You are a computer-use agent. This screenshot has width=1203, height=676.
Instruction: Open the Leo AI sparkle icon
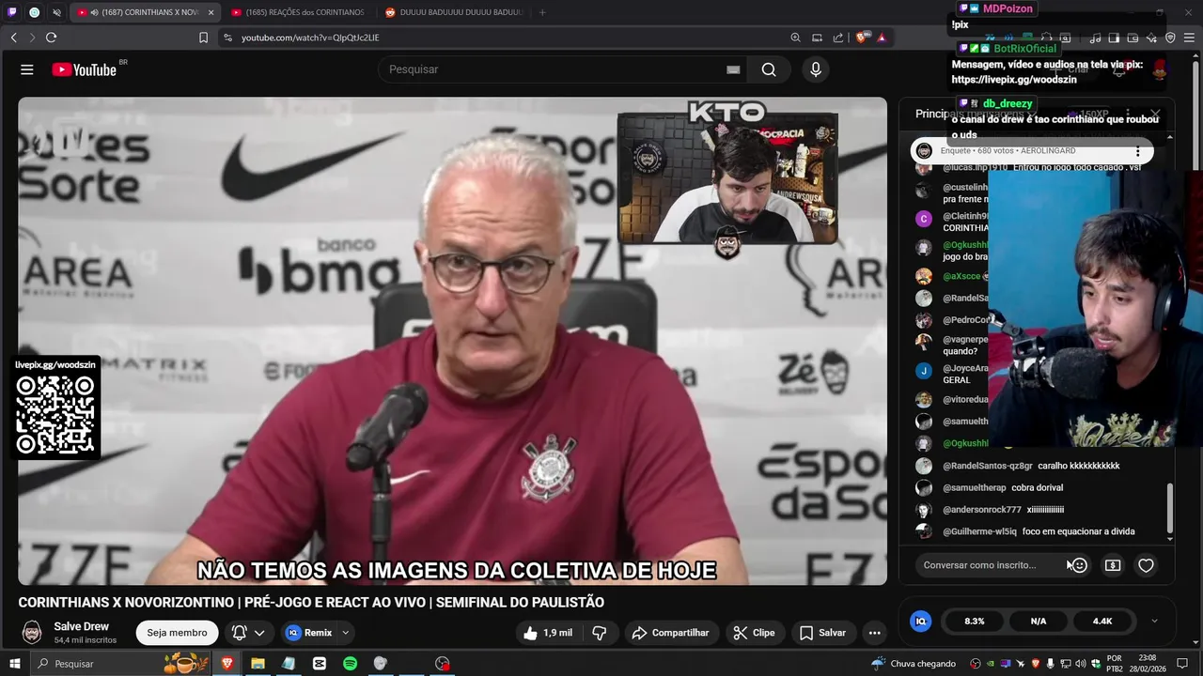[x=1151, y=38]
